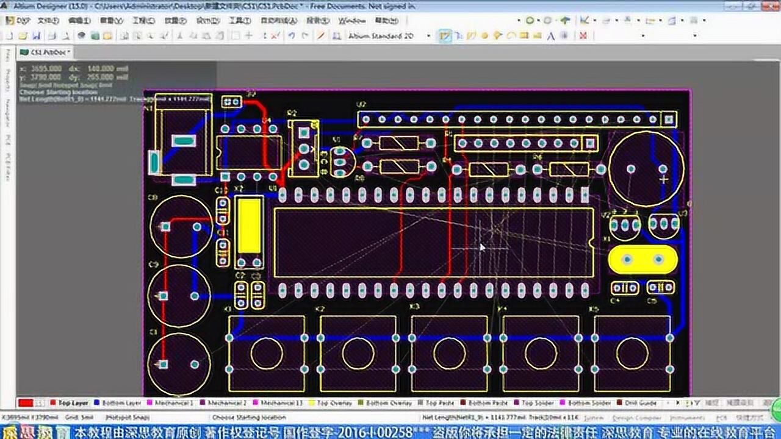Activate the interactive routing pencil icon
The image size is (781, 439).
[445, 35]
